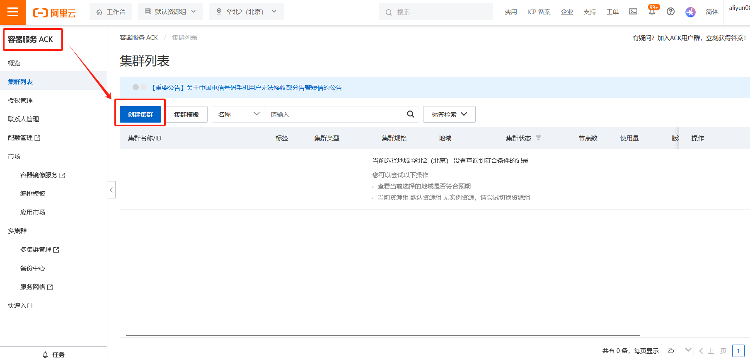Click the horizontal table scrollbar
The width and height of the screenshot is (750, 362).
click(x=382, y=335)
